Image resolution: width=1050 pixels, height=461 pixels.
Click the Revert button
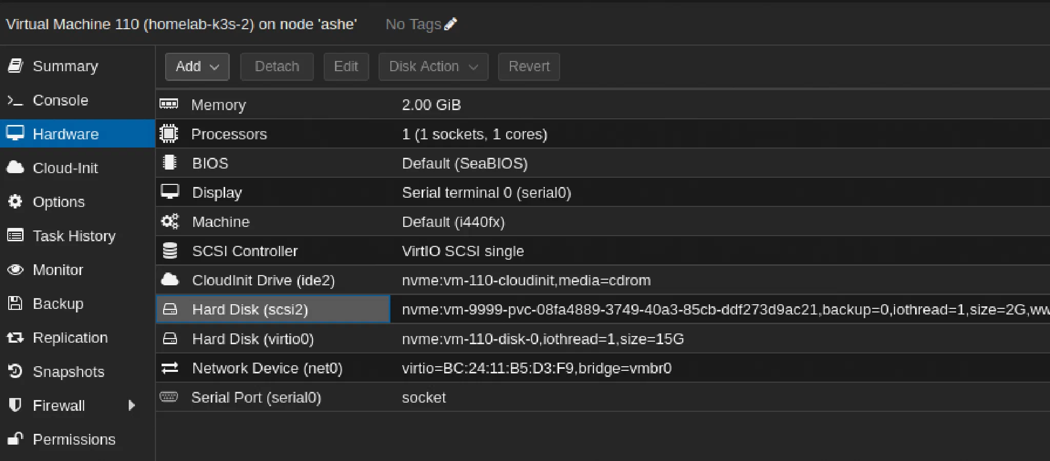(x=528, y=66)
